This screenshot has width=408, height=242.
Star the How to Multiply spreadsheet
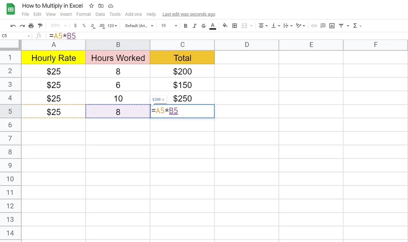tap(91, 6)
